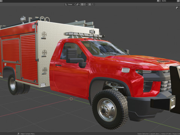Open the viewport options dropdown at right
The width and height of the screenshot is (180, 135).
177,8
